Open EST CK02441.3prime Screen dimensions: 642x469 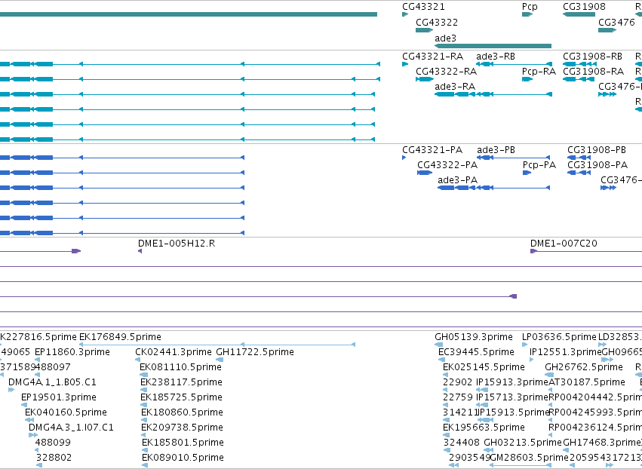174,352
